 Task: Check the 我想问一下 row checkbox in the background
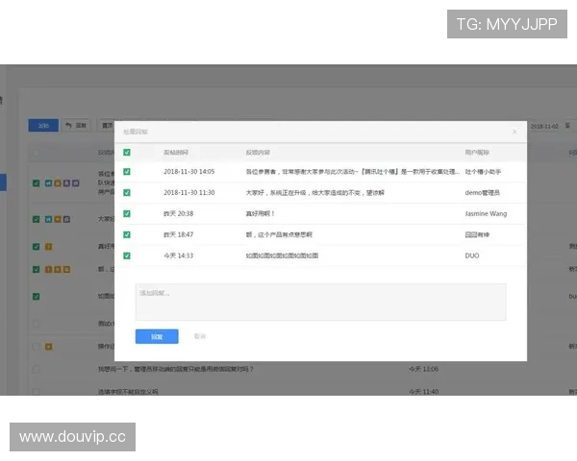pyautogui.click(x=37, y=369)
